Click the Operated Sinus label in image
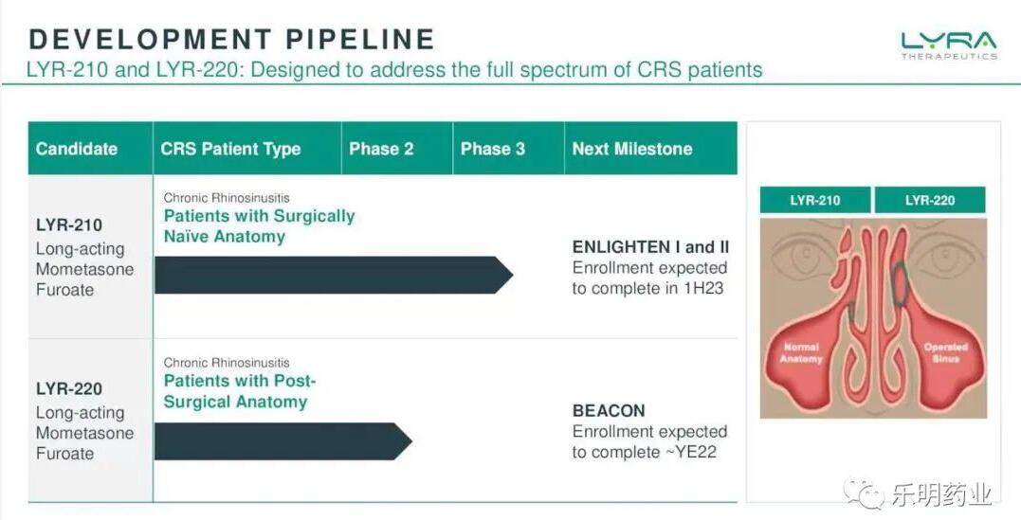Viewport: 1021px width, 520px height. [945, 352]
